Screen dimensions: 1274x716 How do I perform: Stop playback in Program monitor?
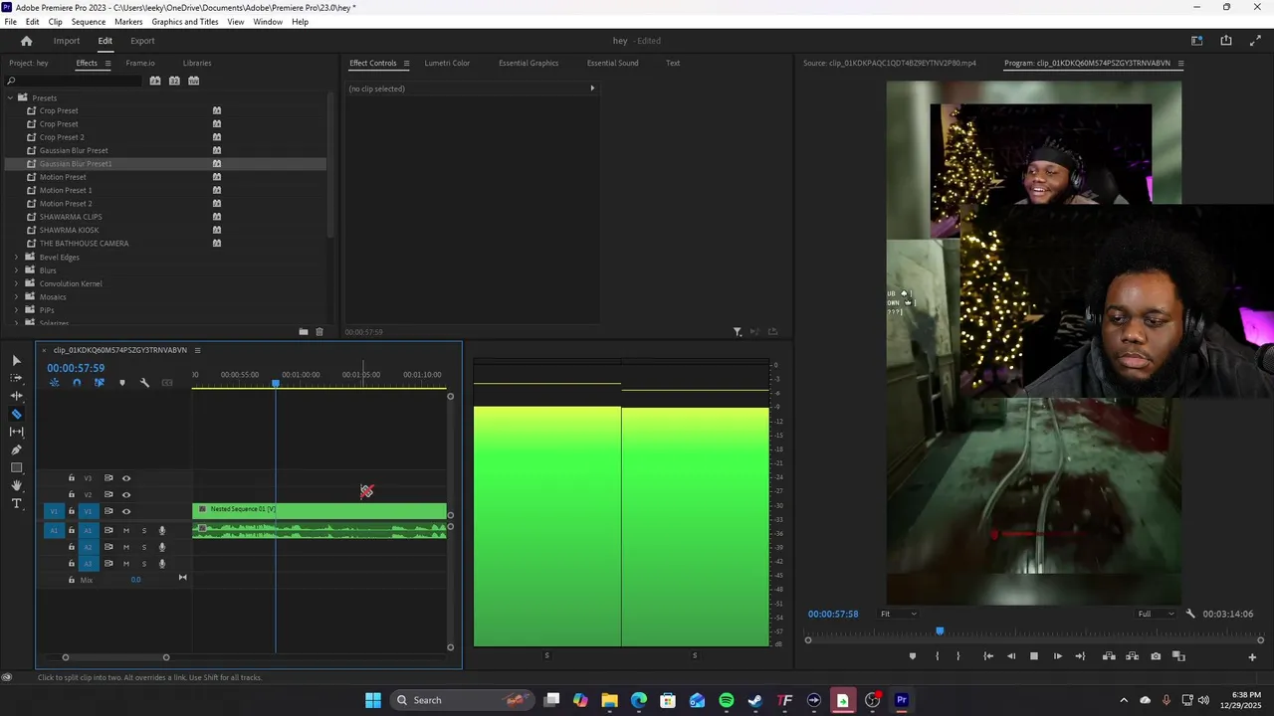point(1033,656)
